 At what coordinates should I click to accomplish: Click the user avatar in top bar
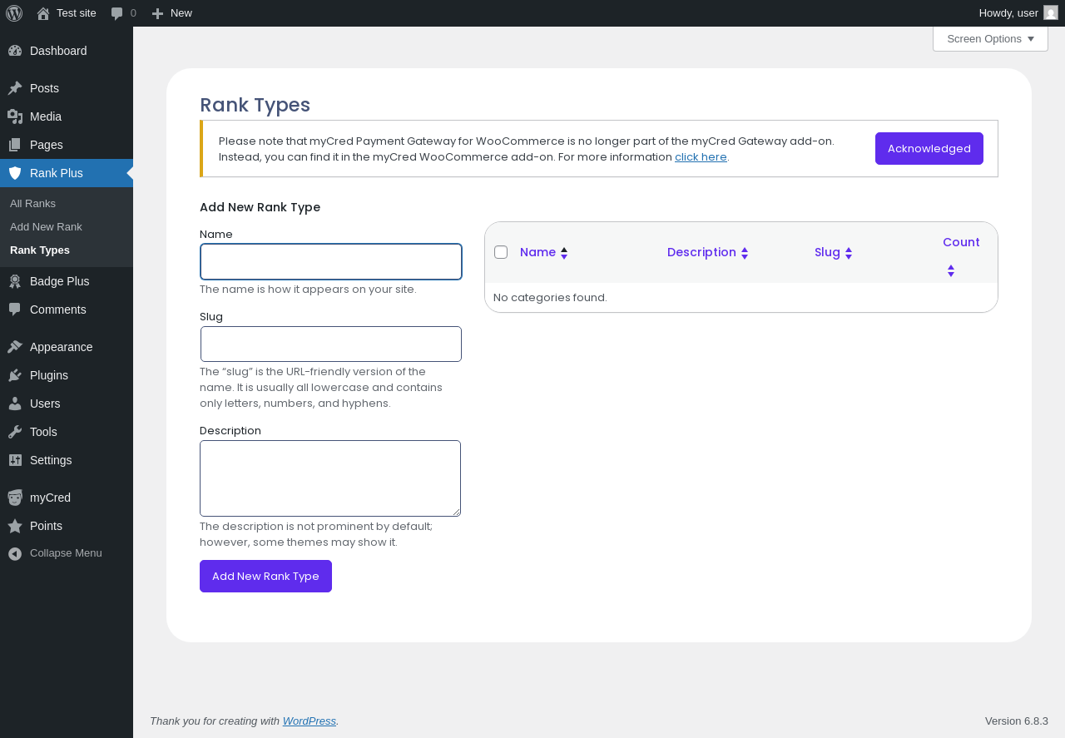(1051, 12)
